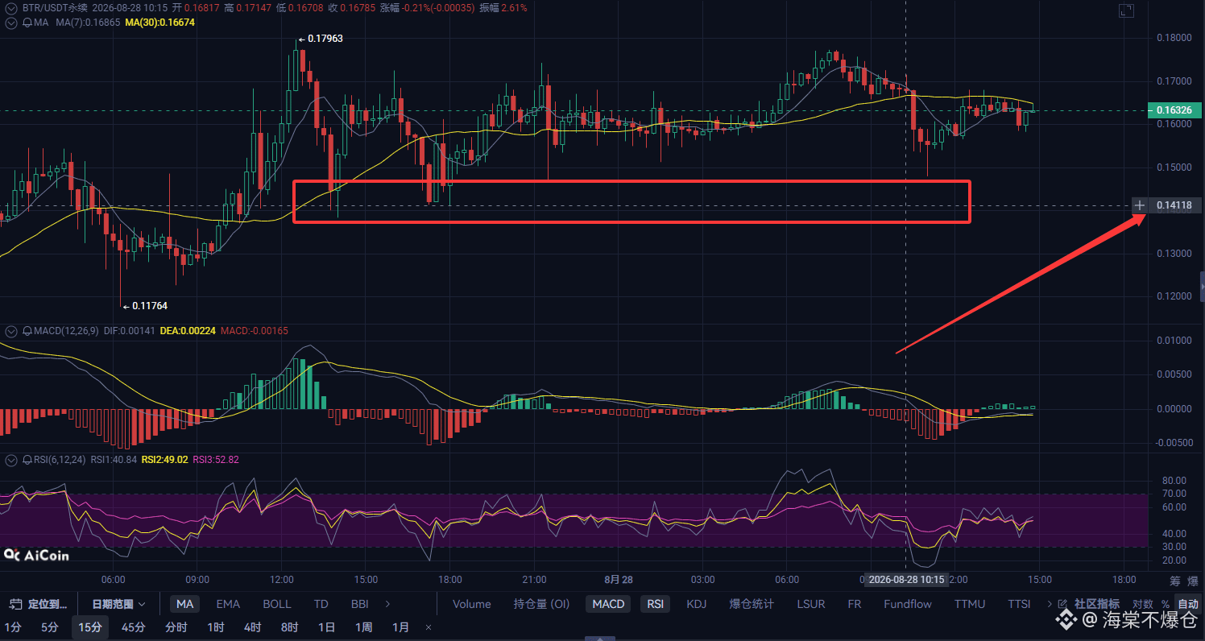Viewport: 1205px width, 641px height.
Task: Click the 爆 liquidation button on time axis
Action: click(x=1193, y=581)
